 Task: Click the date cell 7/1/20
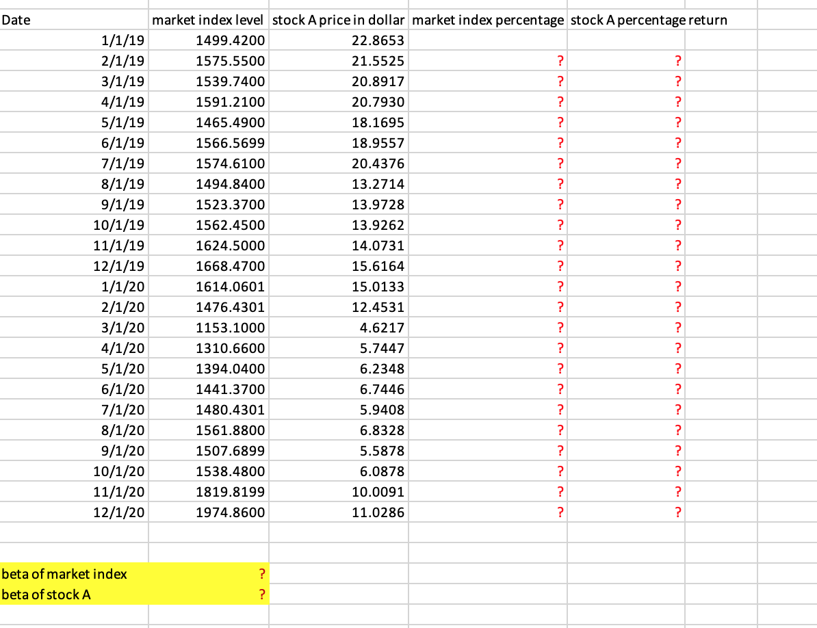click(x=74, y=410)
